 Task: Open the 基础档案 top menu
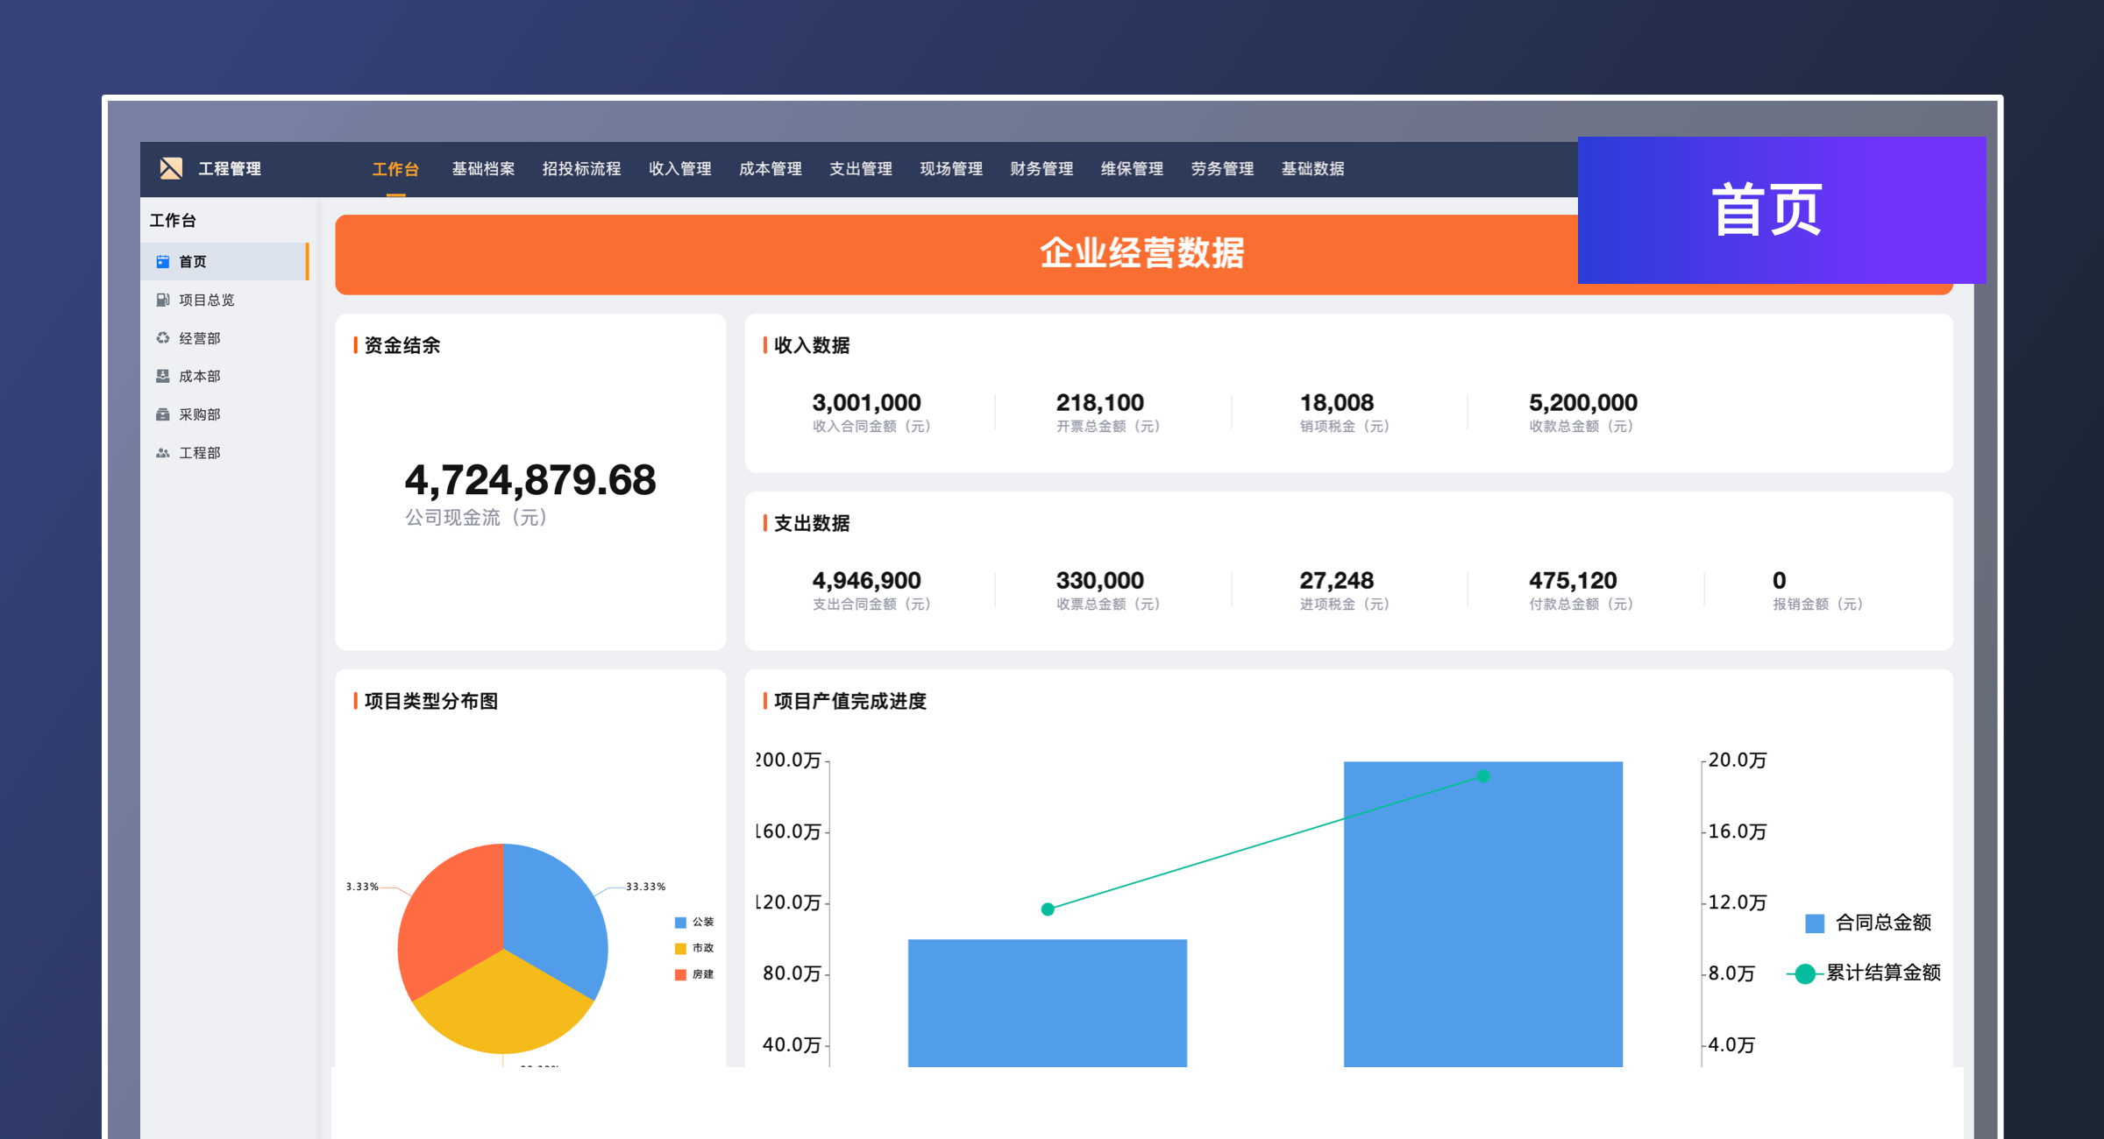tap(483, 168)
